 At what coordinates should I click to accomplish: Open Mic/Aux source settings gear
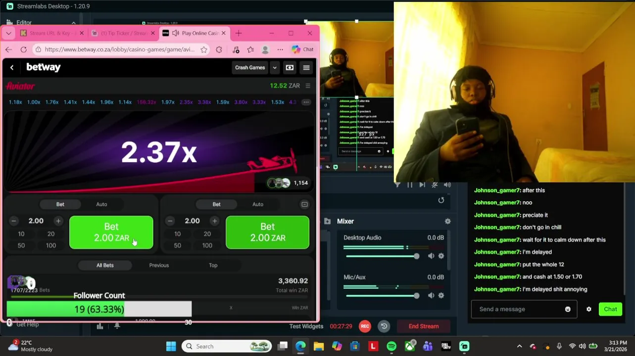coord(441,296)
